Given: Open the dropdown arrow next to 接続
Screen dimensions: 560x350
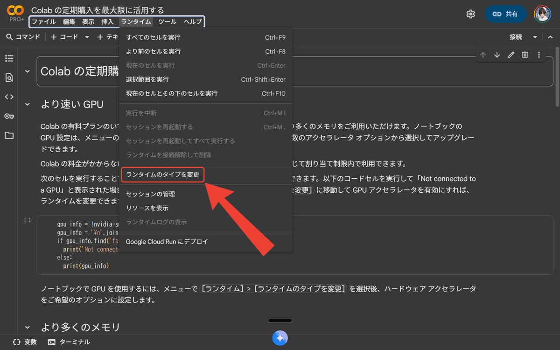Looking at the screenshot, I should pos(535,37).
